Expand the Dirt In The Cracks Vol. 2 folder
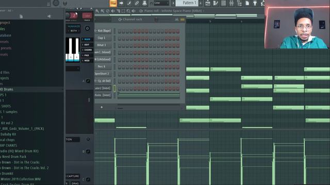This screenshot has width=330, height=185. (24, 168)
